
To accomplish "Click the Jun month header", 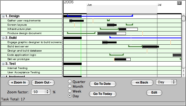I will tap(90, 5).
